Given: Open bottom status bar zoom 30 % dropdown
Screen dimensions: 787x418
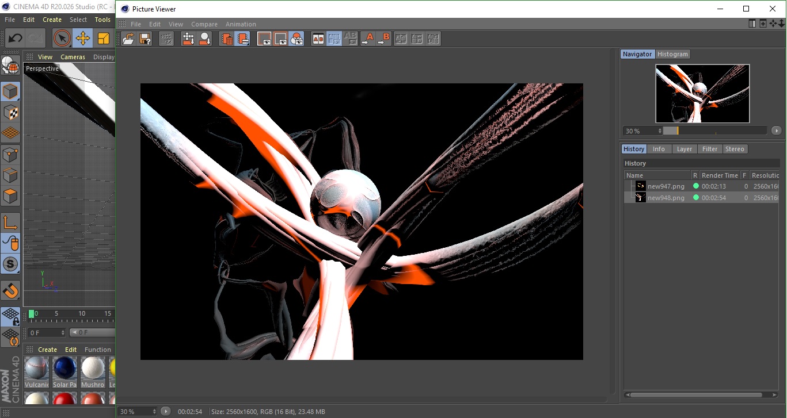Looking at the screenshot, I should click(x=138, y=412).
